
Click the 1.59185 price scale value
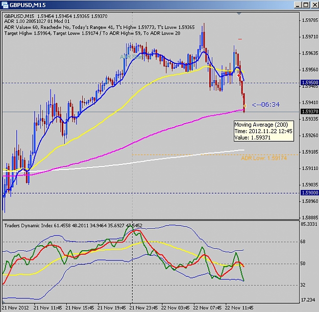point(310,152)
